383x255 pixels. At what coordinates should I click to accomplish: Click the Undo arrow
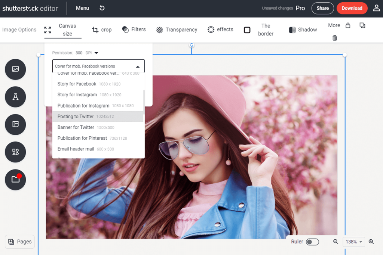[x=102, y=7]
